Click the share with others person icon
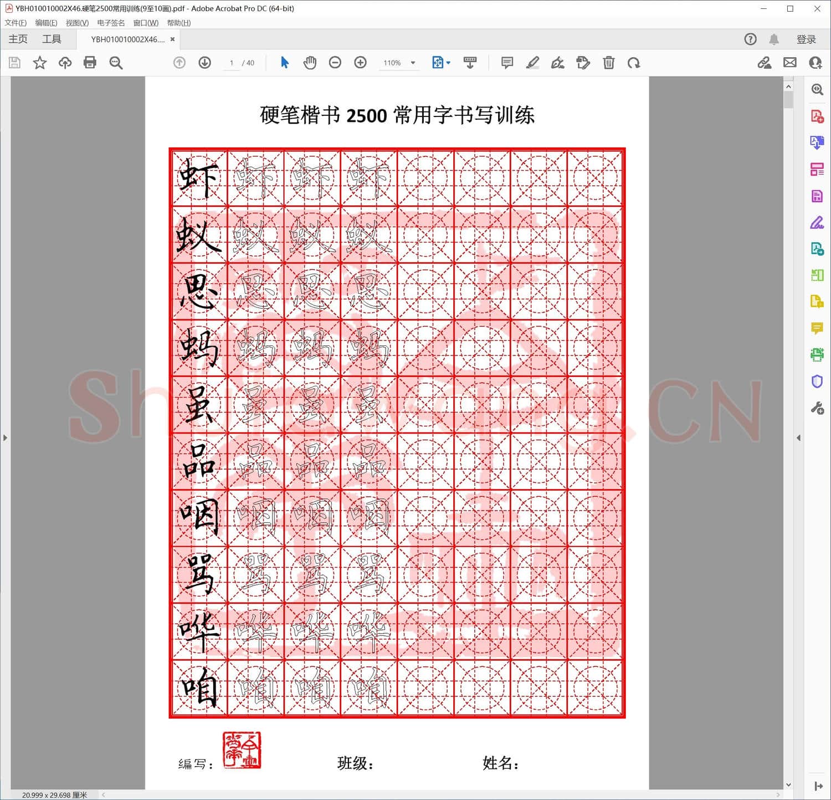The image size is (831, 800). 815,63
